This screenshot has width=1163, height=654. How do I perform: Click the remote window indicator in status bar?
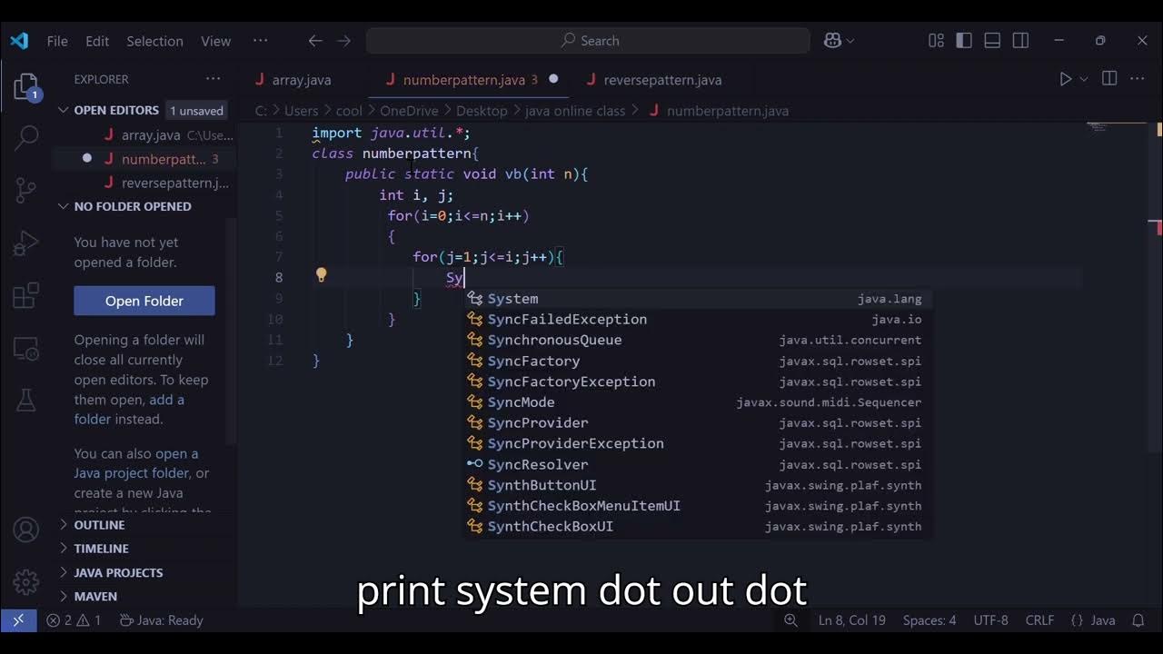(18, 620)
